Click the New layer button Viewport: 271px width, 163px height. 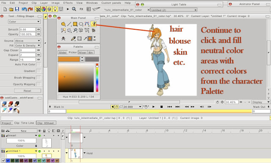tap(24, 131)
